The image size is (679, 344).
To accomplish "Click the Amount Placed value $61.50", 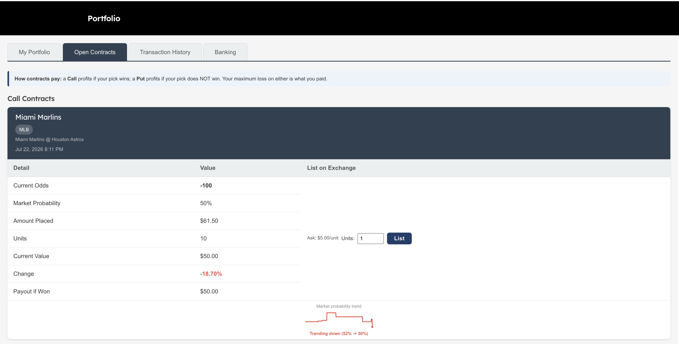I will click(x=209, y=221).
